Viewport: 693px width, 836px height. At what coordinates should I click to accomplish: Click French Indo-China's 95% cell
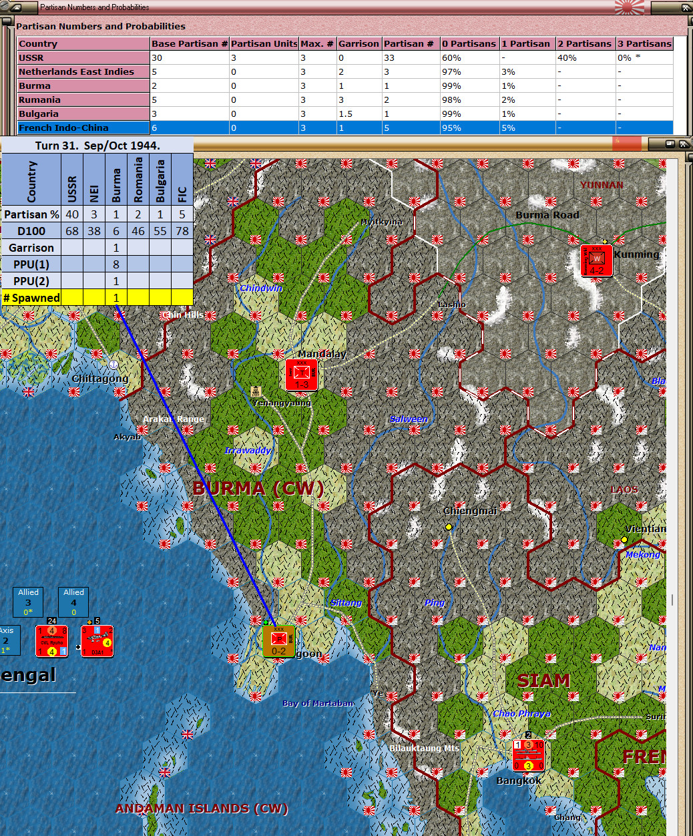(x=469, y=128)
